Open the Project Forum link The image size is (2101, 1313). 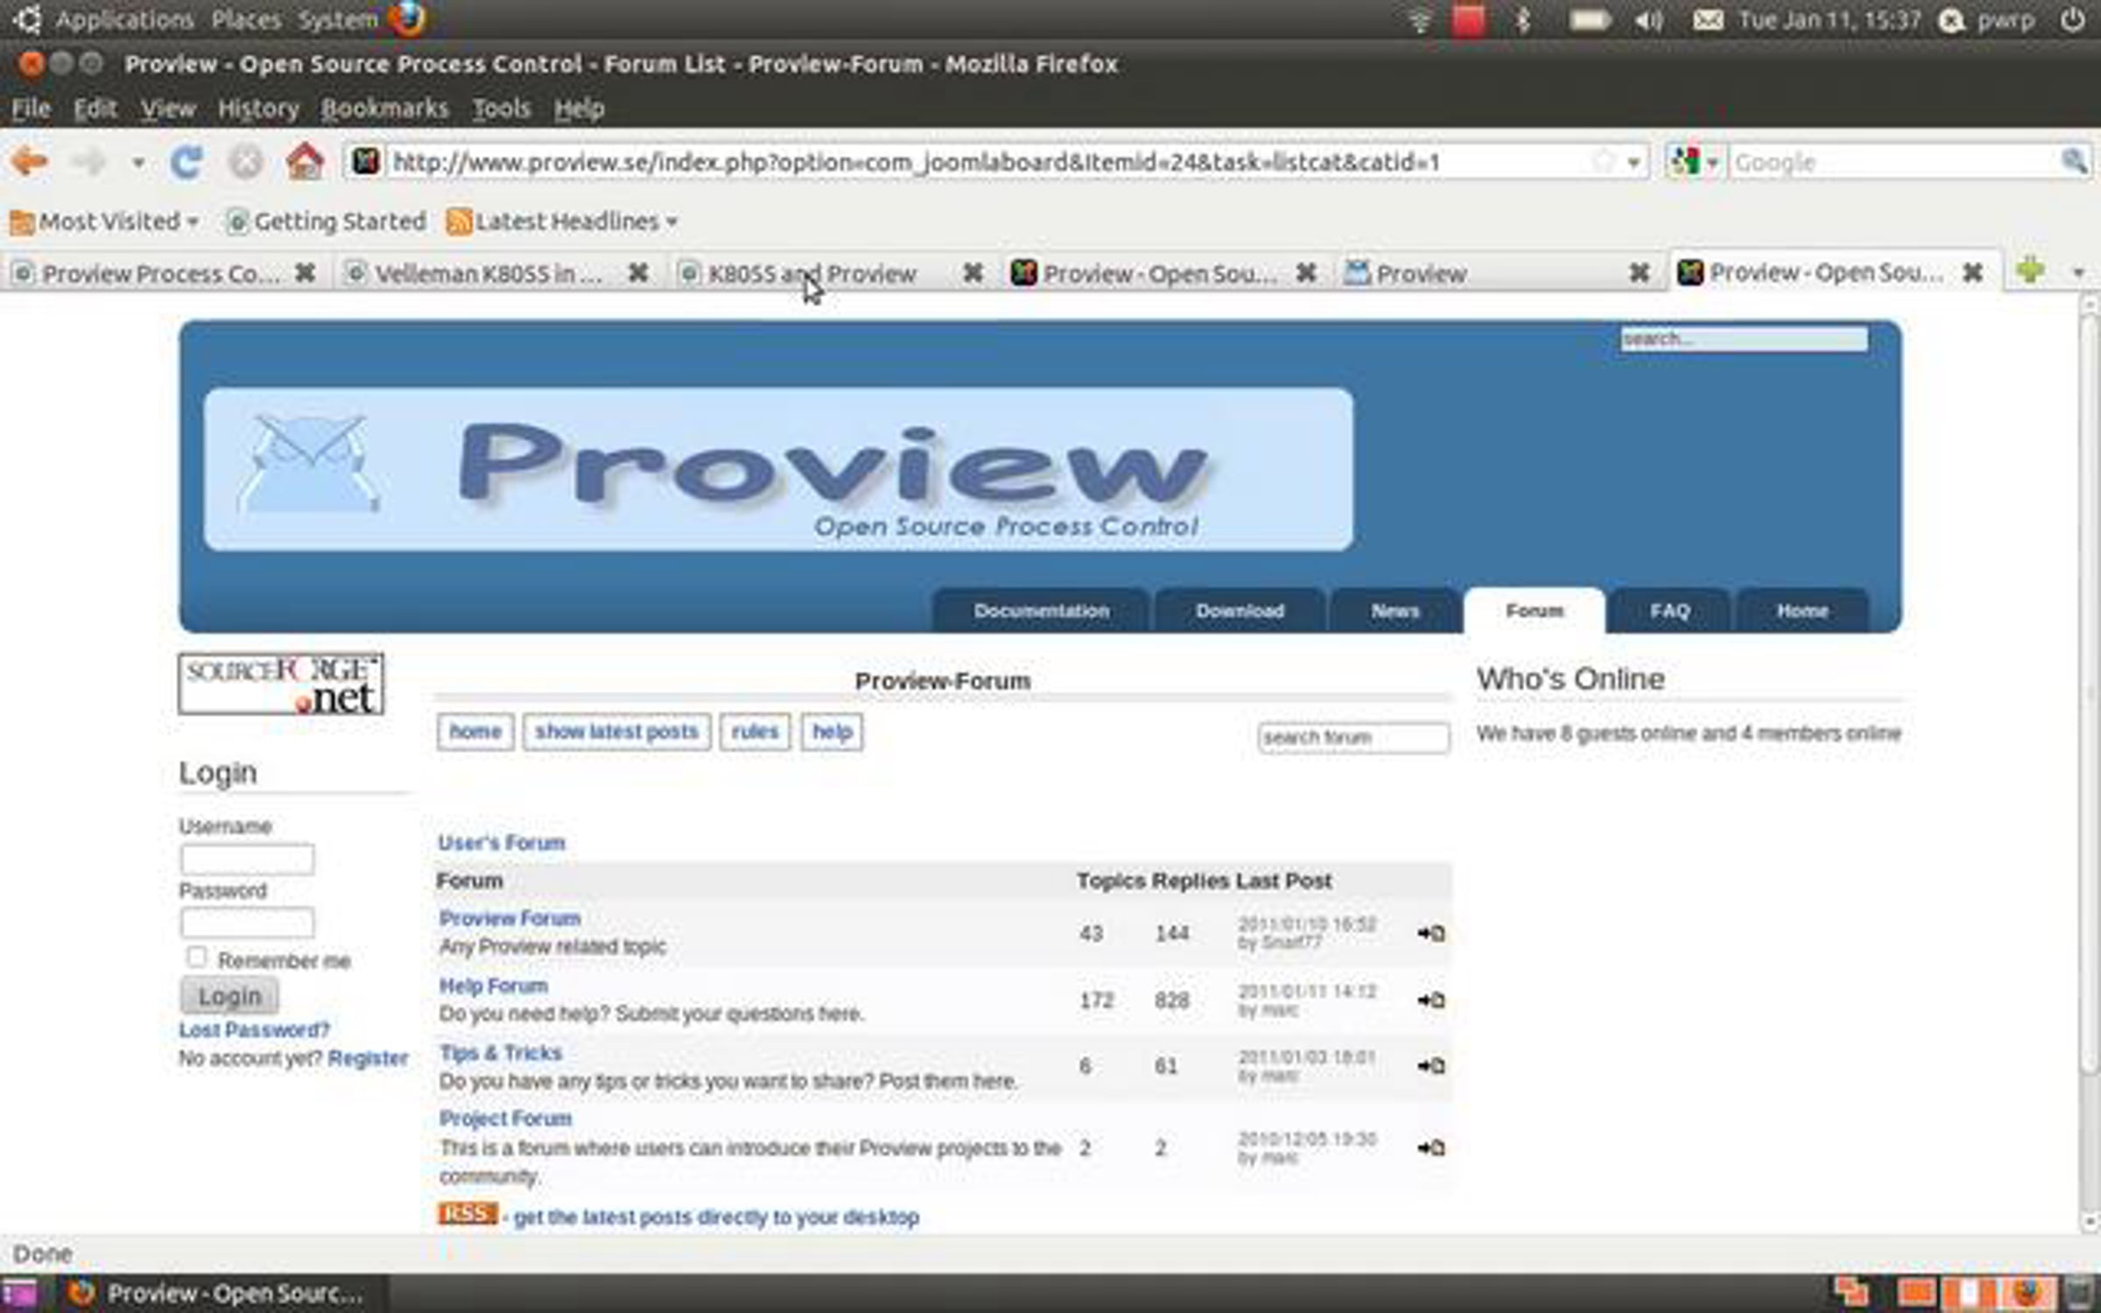505,1118
